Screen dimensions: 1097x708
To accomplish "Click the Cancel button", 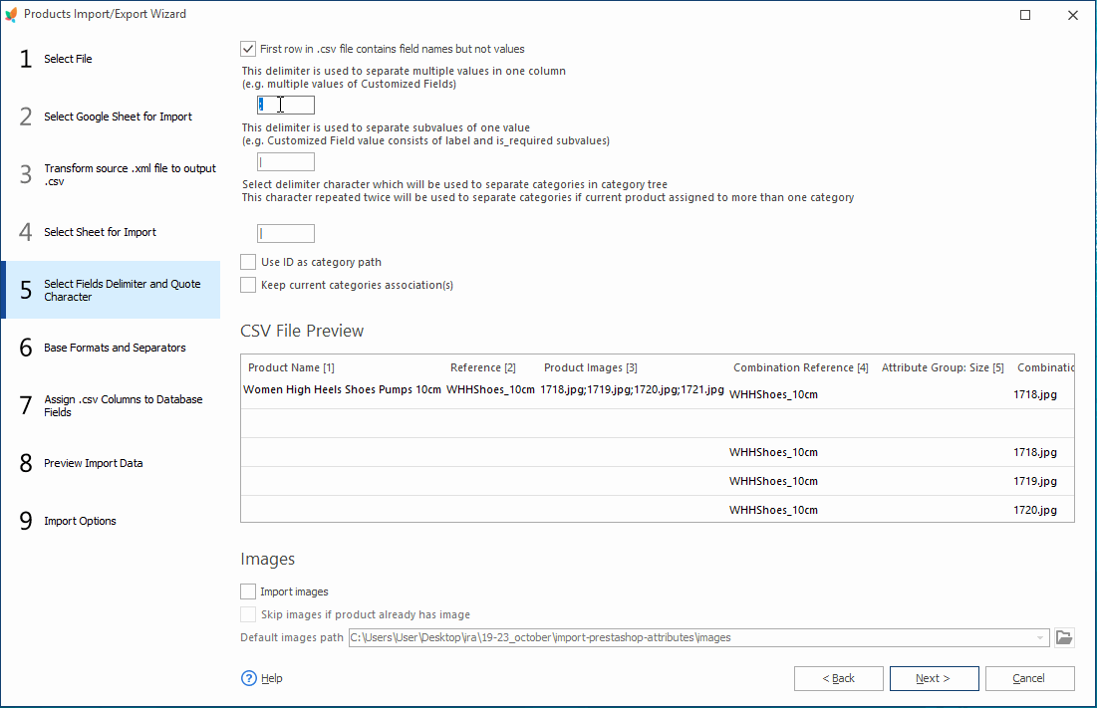I will pos(1029,678).
